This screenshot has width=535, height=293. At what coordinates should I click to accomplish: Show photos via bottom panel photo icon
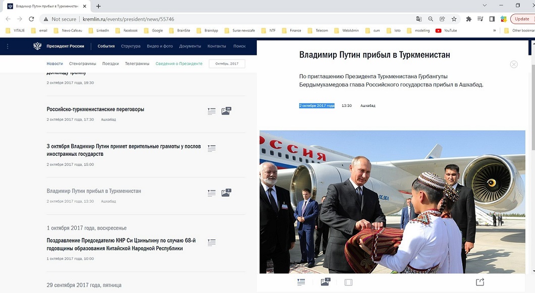pos(325,282)
